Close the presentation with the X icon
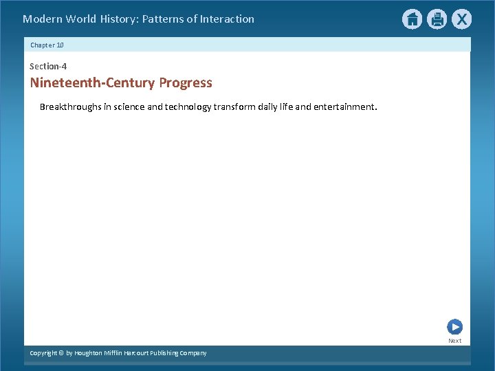Viewport: 495px width, 371px height. [x=461, y=19]
